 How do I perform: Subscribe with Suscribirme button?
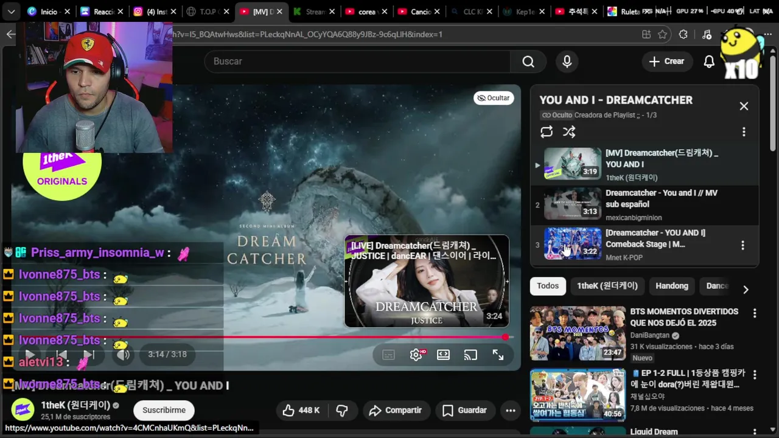164,411
